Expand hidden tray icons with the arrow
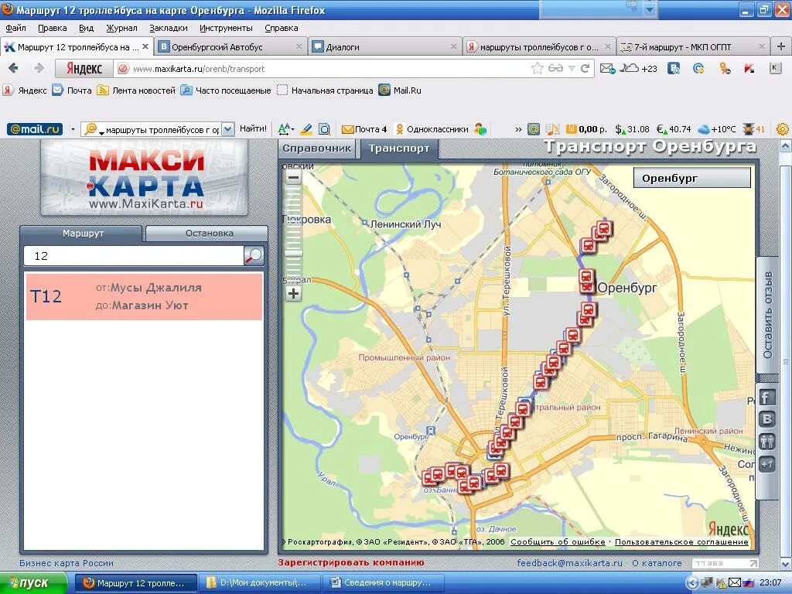 tap(692, 583)
